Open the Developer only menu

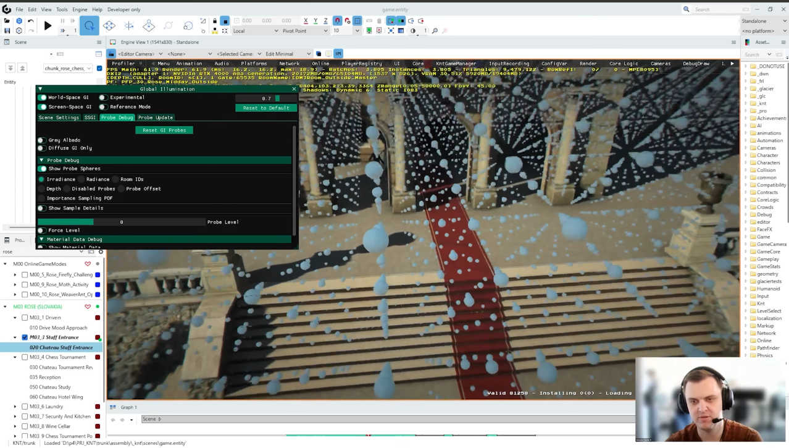coord(123,9)
